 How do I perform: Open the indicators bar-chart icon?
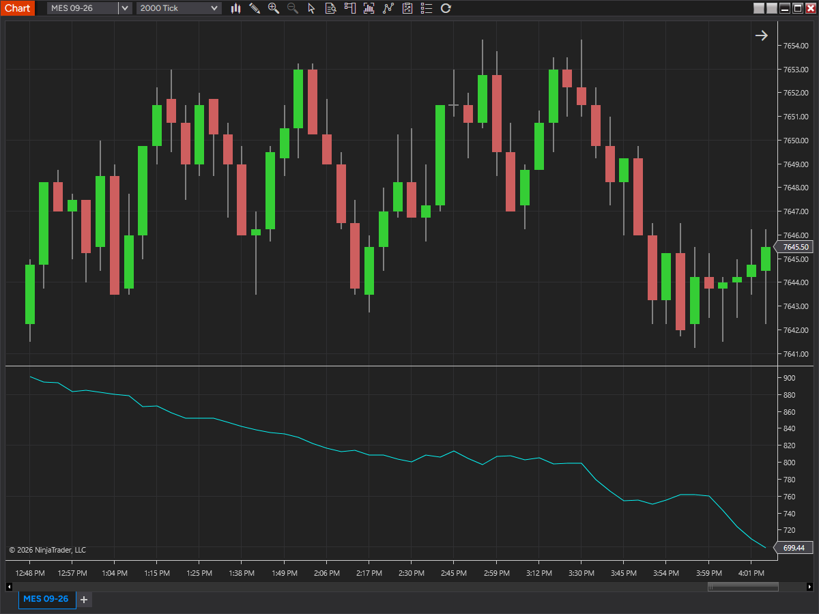point(369,8)
